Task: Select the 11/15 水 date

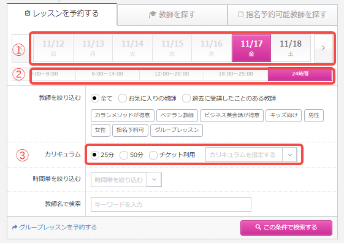Action: click(x=172, y=48)
